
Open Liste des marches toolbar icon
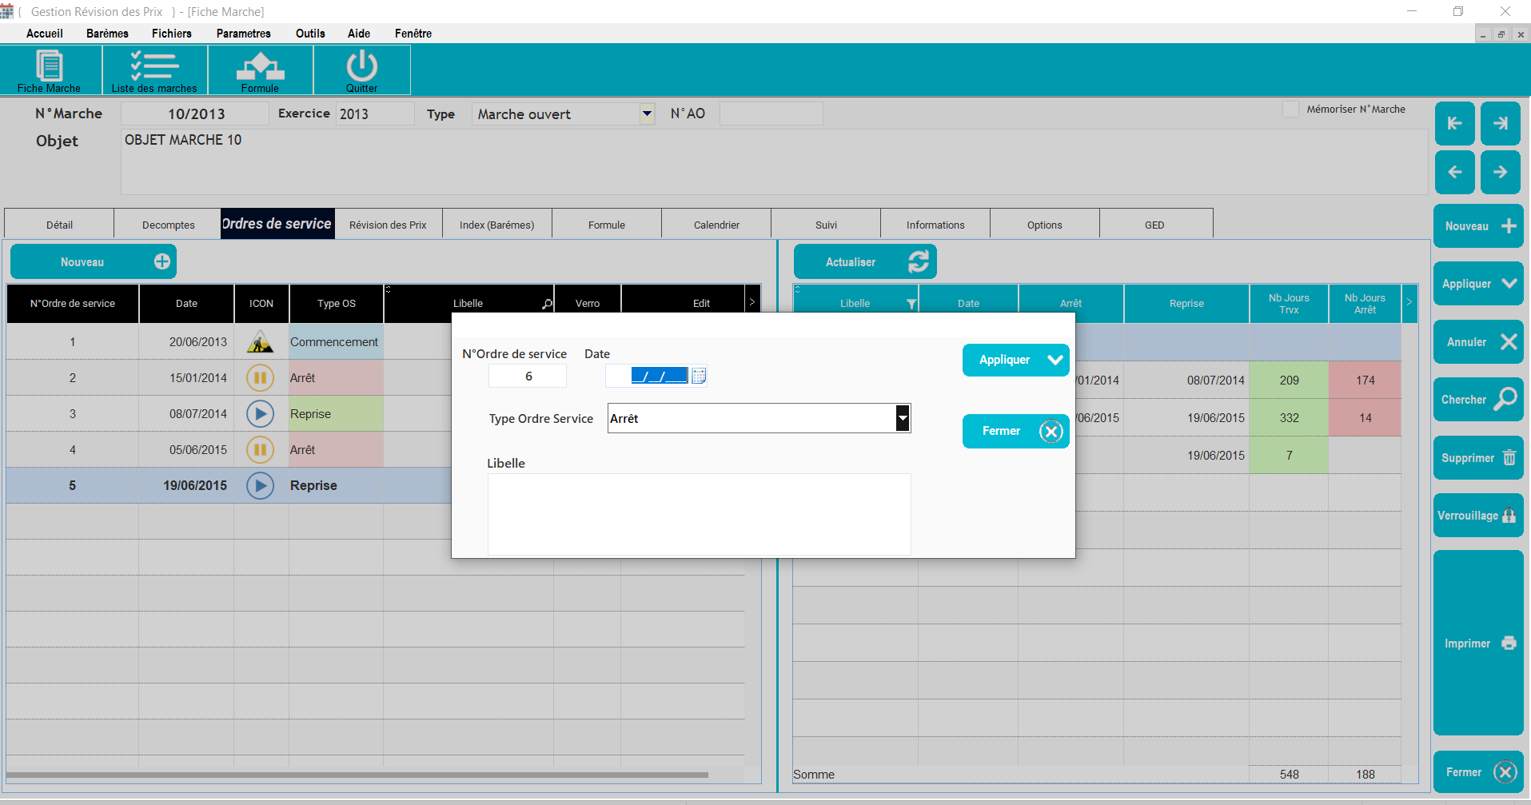154,70
